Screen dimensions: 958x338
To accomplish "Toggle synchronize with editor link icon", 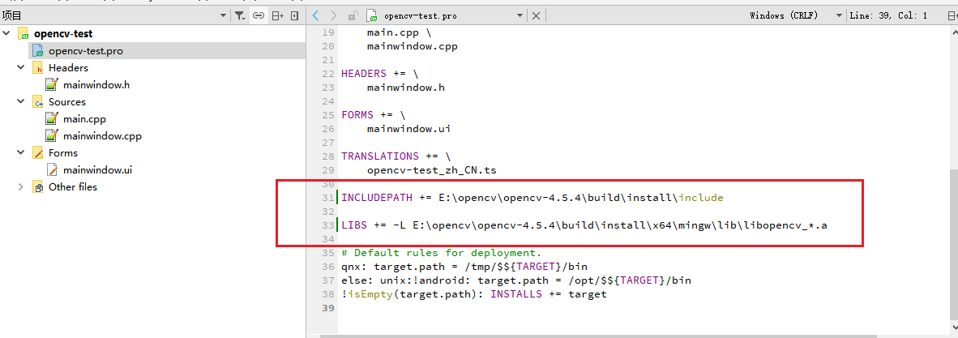I will (259, 15).
